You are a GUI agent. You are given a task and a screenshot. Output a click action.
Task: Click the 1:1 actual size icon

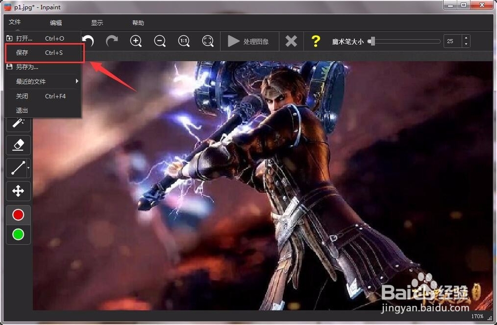point(184,41)
